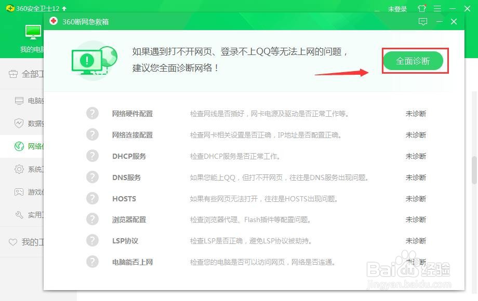
Task: Select the DHCP服务 item label
Action: click(129, 156)
